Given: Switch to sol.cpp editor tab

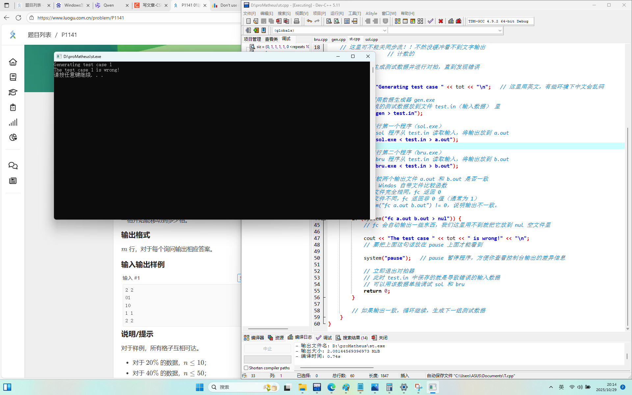Looking at the screenshot, I should (x=371, y=39).
